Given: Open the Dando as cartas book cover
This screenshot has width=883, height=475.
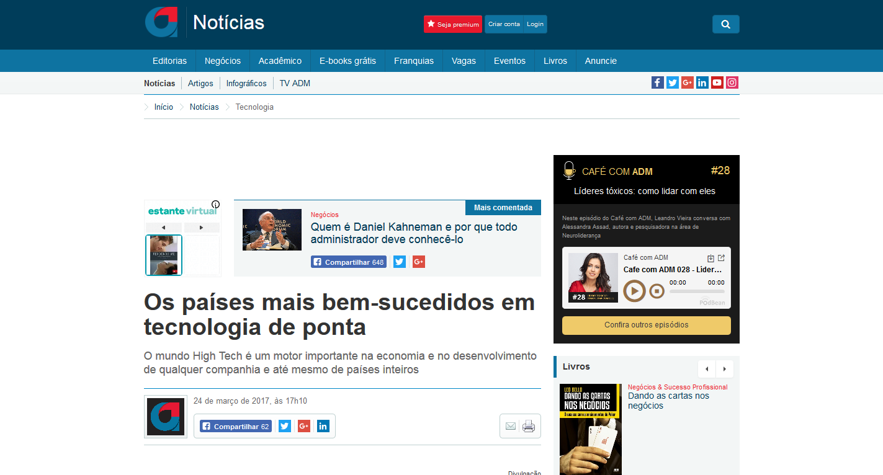Looking at the screenshot, I should pyautogui.click(x=591, y=429).
